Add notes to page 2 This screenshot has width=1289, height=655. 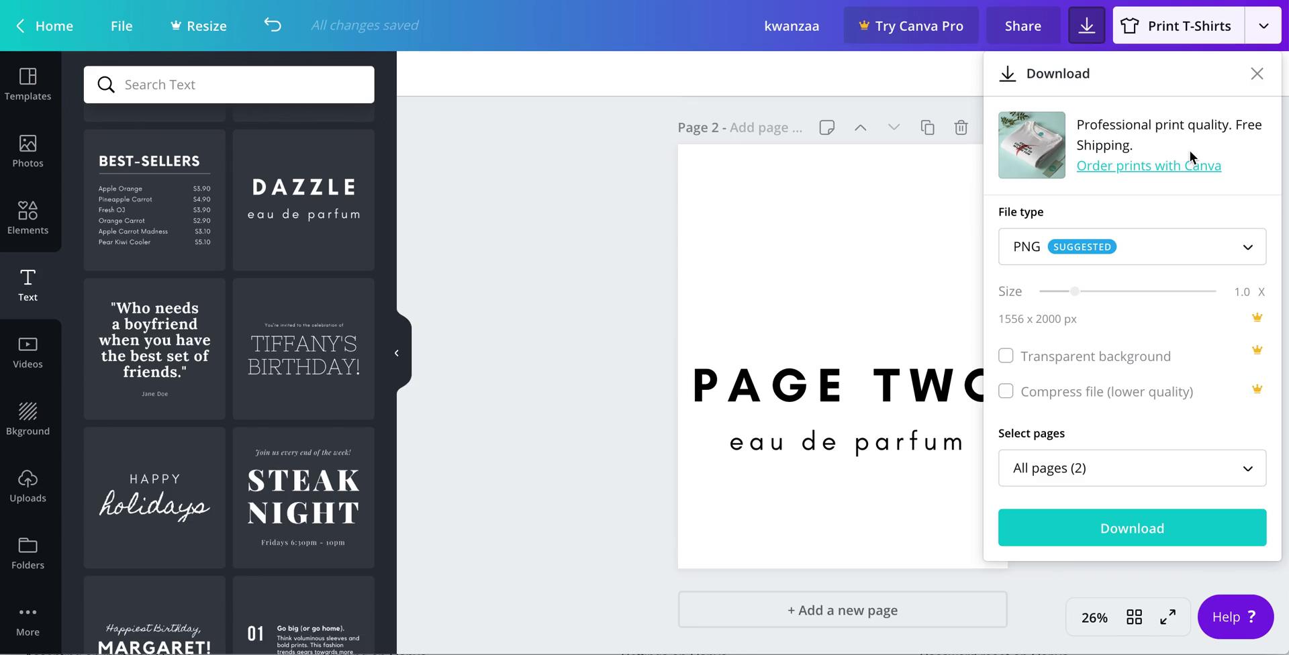(x=826, y=128)
